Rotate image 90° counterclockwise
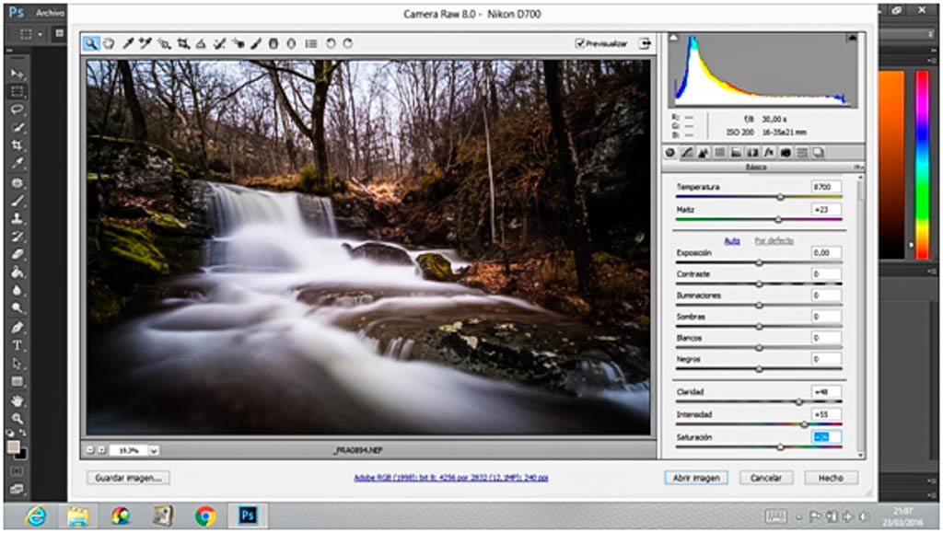The height and width of the screenshot is (533, 943). 331,43
